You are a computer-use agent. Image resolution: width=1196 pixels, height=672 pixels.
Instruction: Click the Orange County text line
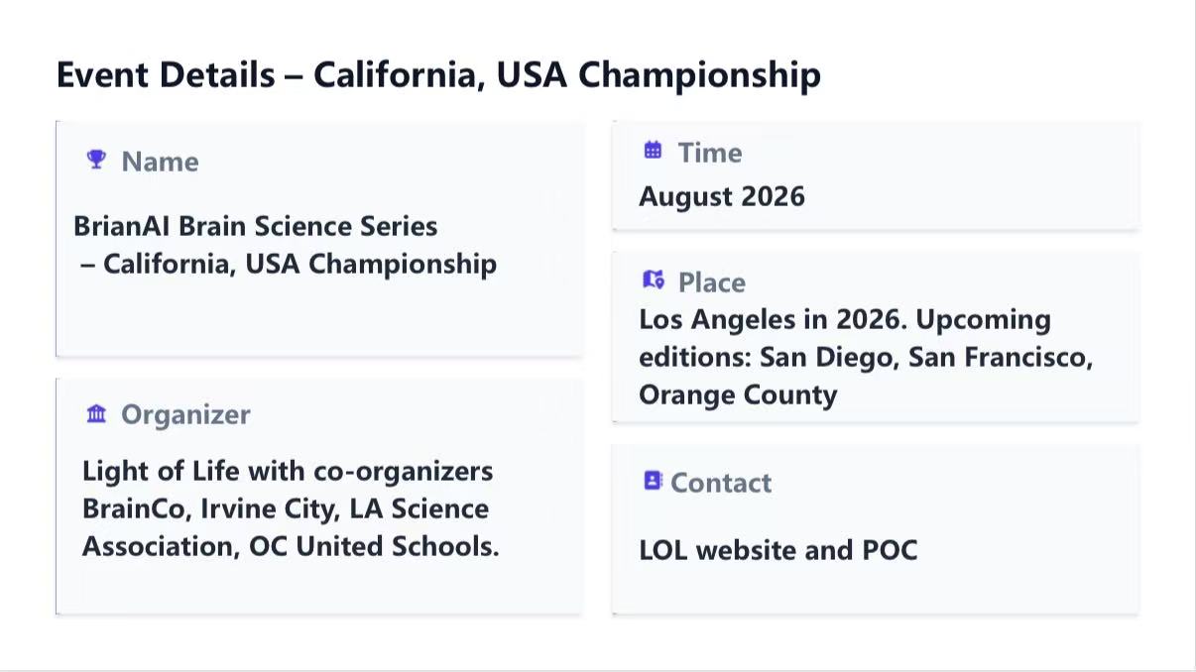pyautogui.click(x=738, y=394)
